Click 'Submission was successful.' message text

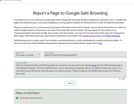coord(31,98)
